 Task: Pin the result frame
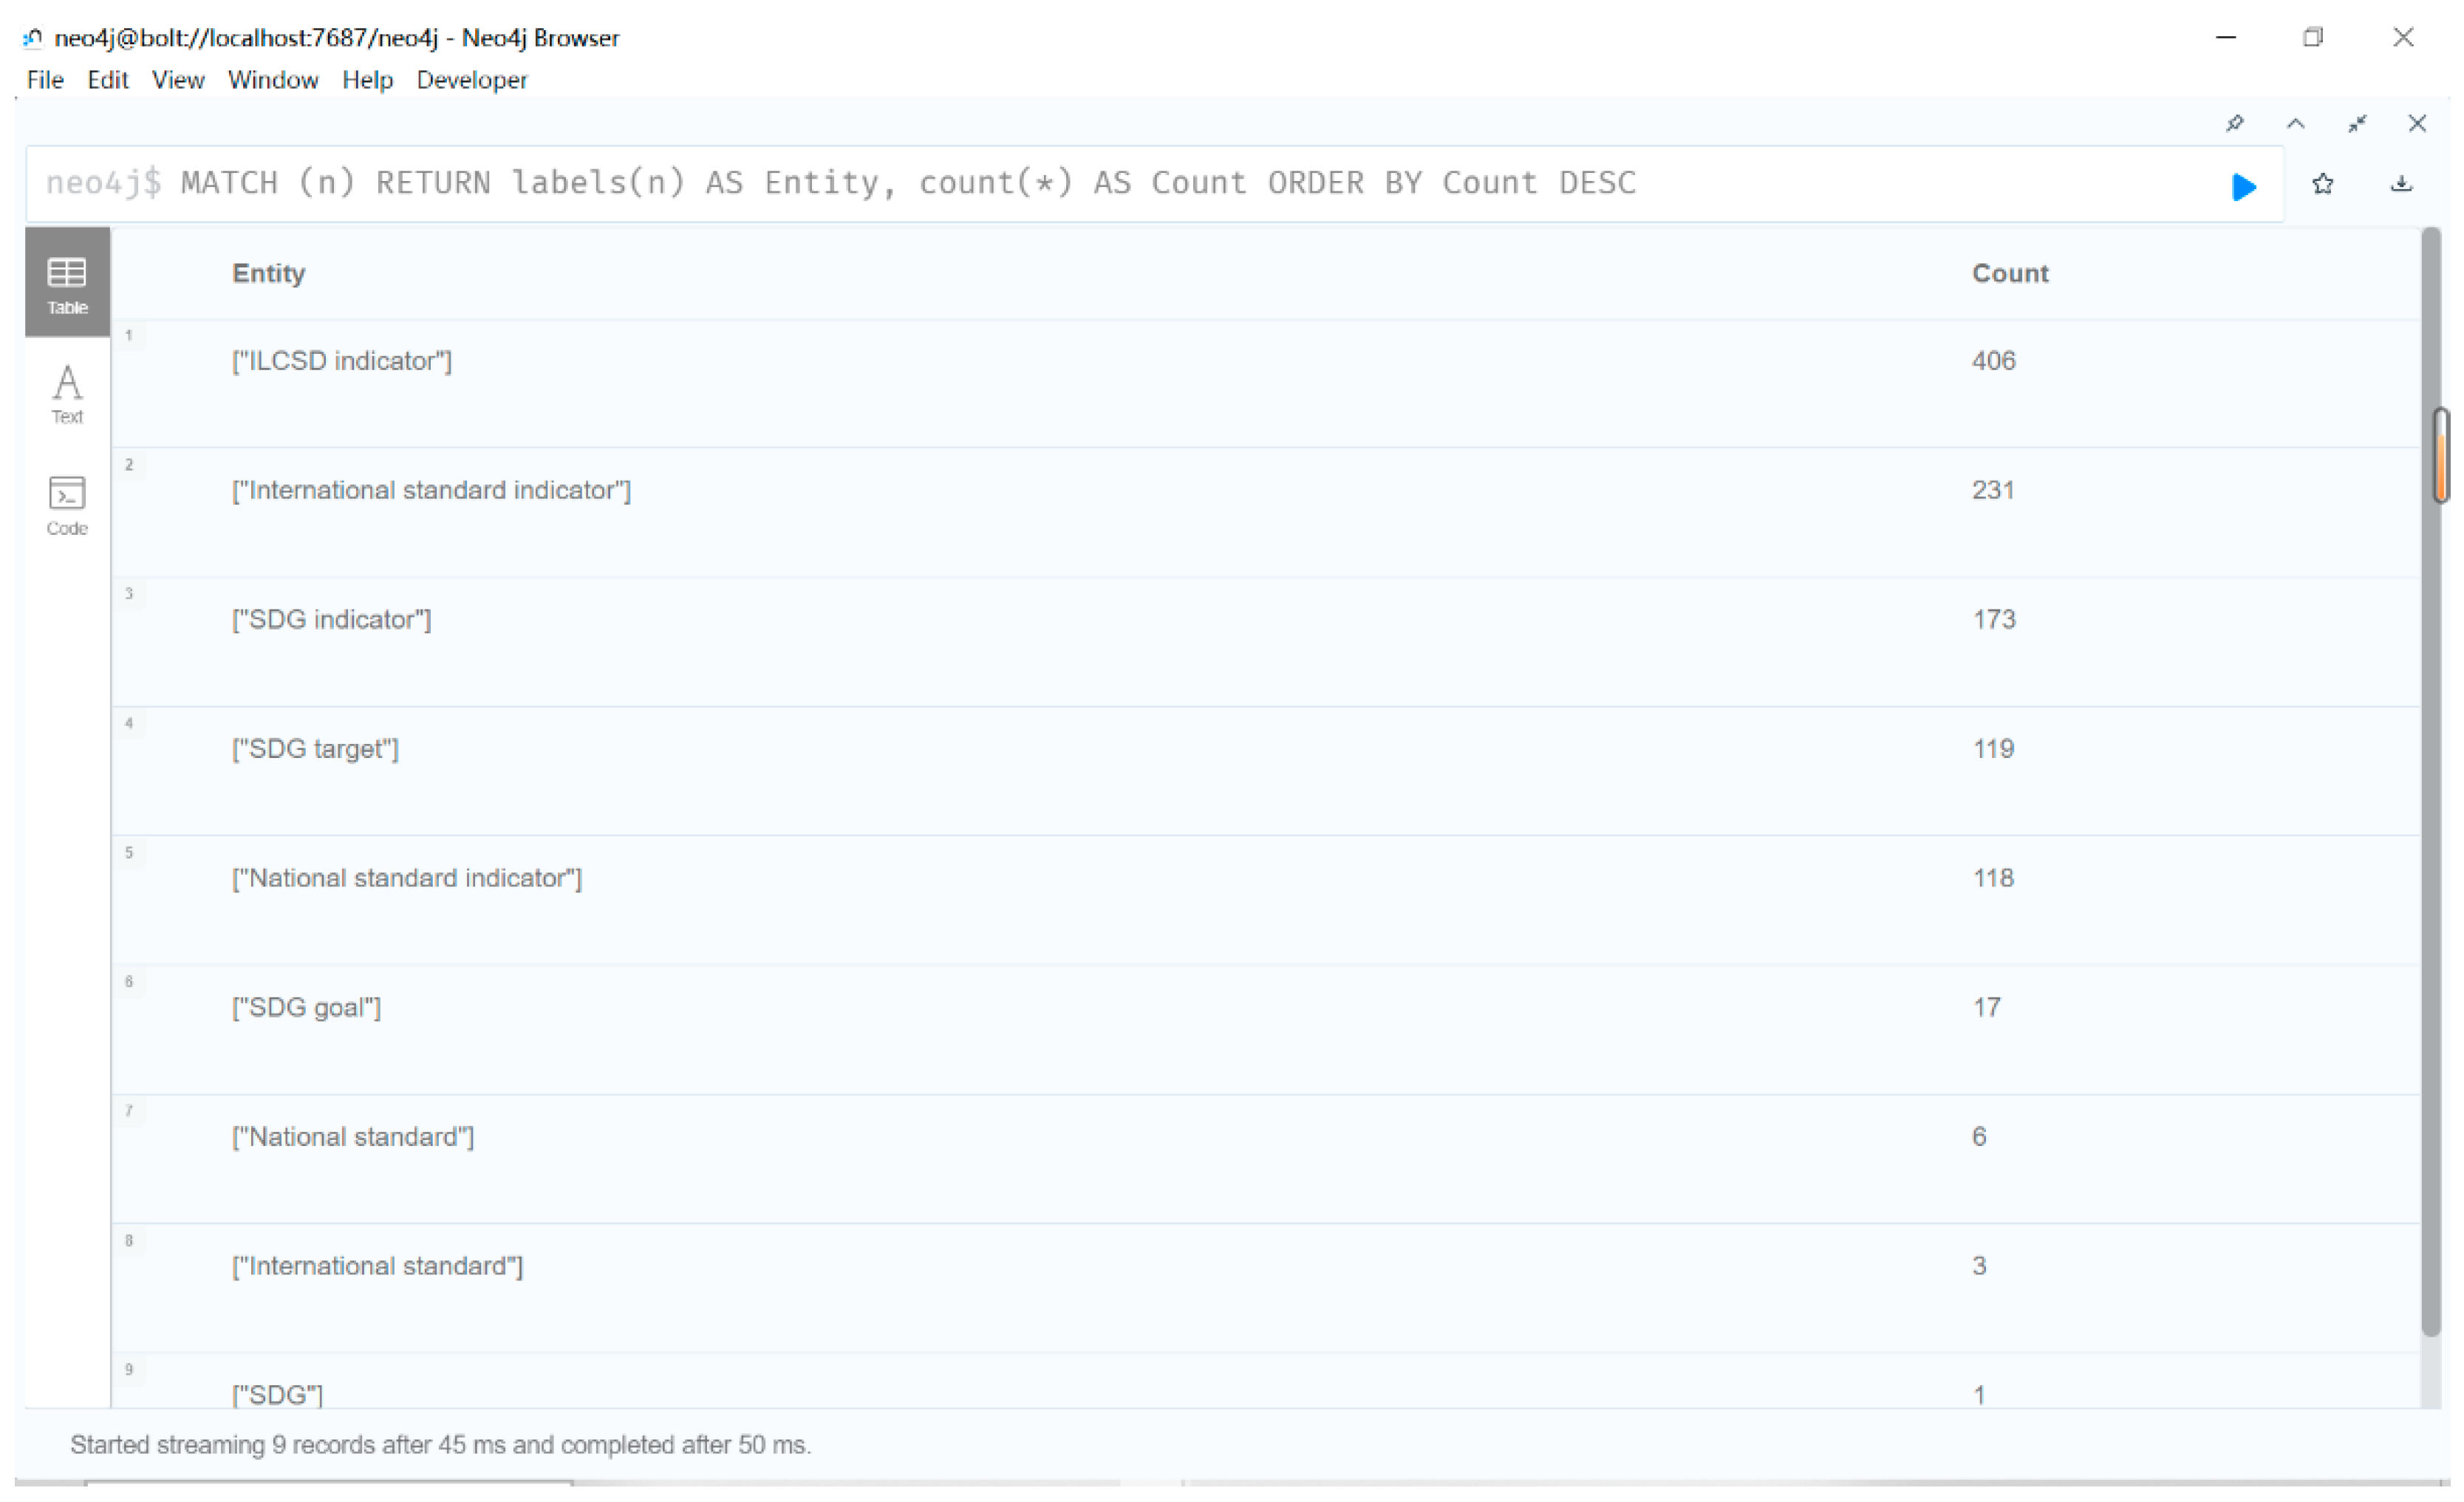(2234, 123)
